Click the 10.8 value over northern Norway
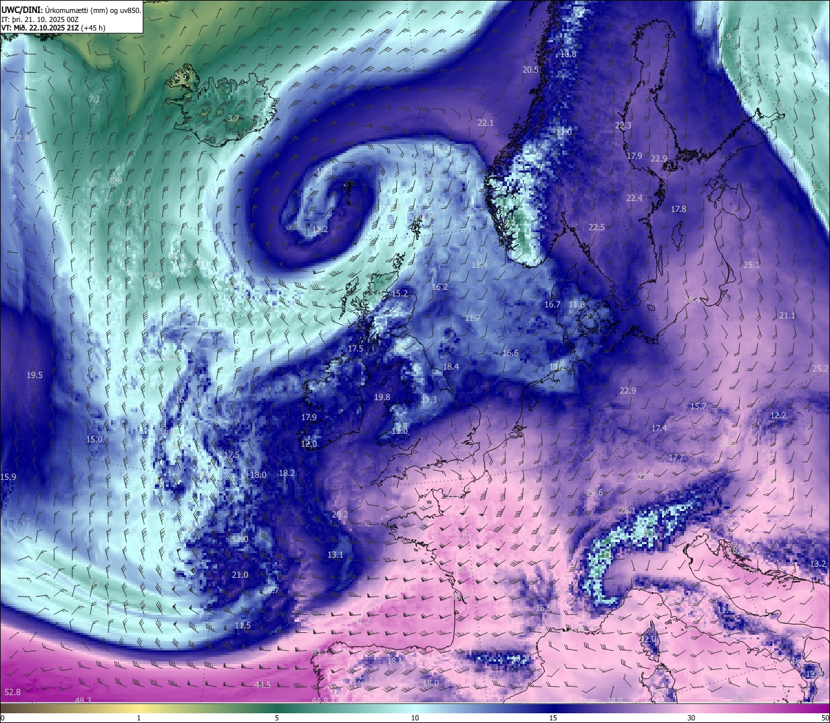Image resolution: width=830 pixels, height=723 pixels. point(568,54)
